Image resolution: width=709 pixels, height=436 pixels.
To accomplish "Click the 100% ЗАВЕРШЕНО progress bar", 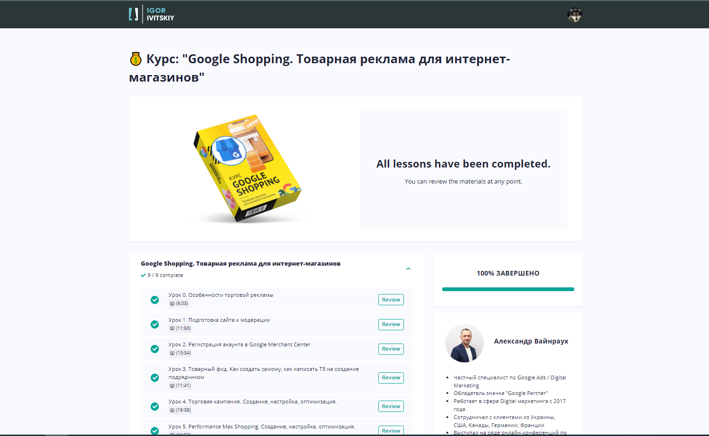I will [x=508, y=289].
